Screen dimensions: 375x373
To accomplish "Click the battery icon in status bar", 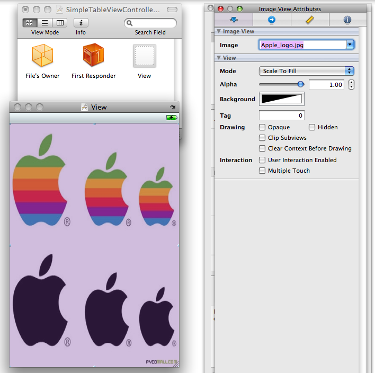I will [172, 118].
